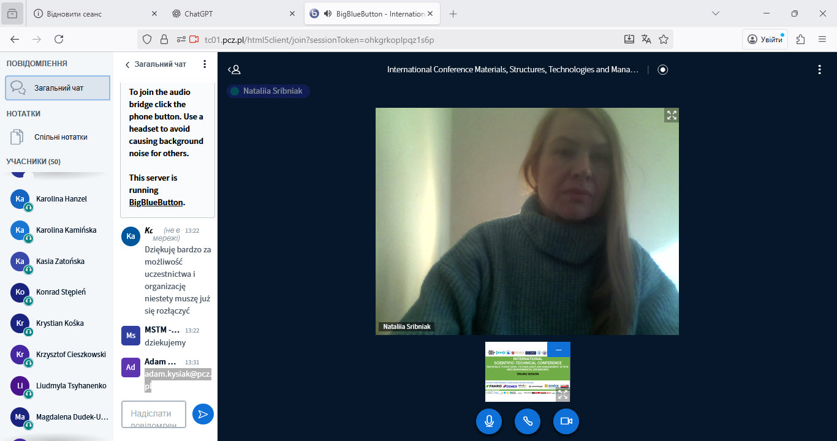
Task: Send the chat message with arrow button
Action: [203, 414]
